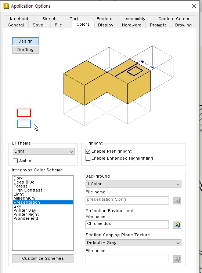Switch to the General tab
The image size is (202, 273).
(16, 25)
